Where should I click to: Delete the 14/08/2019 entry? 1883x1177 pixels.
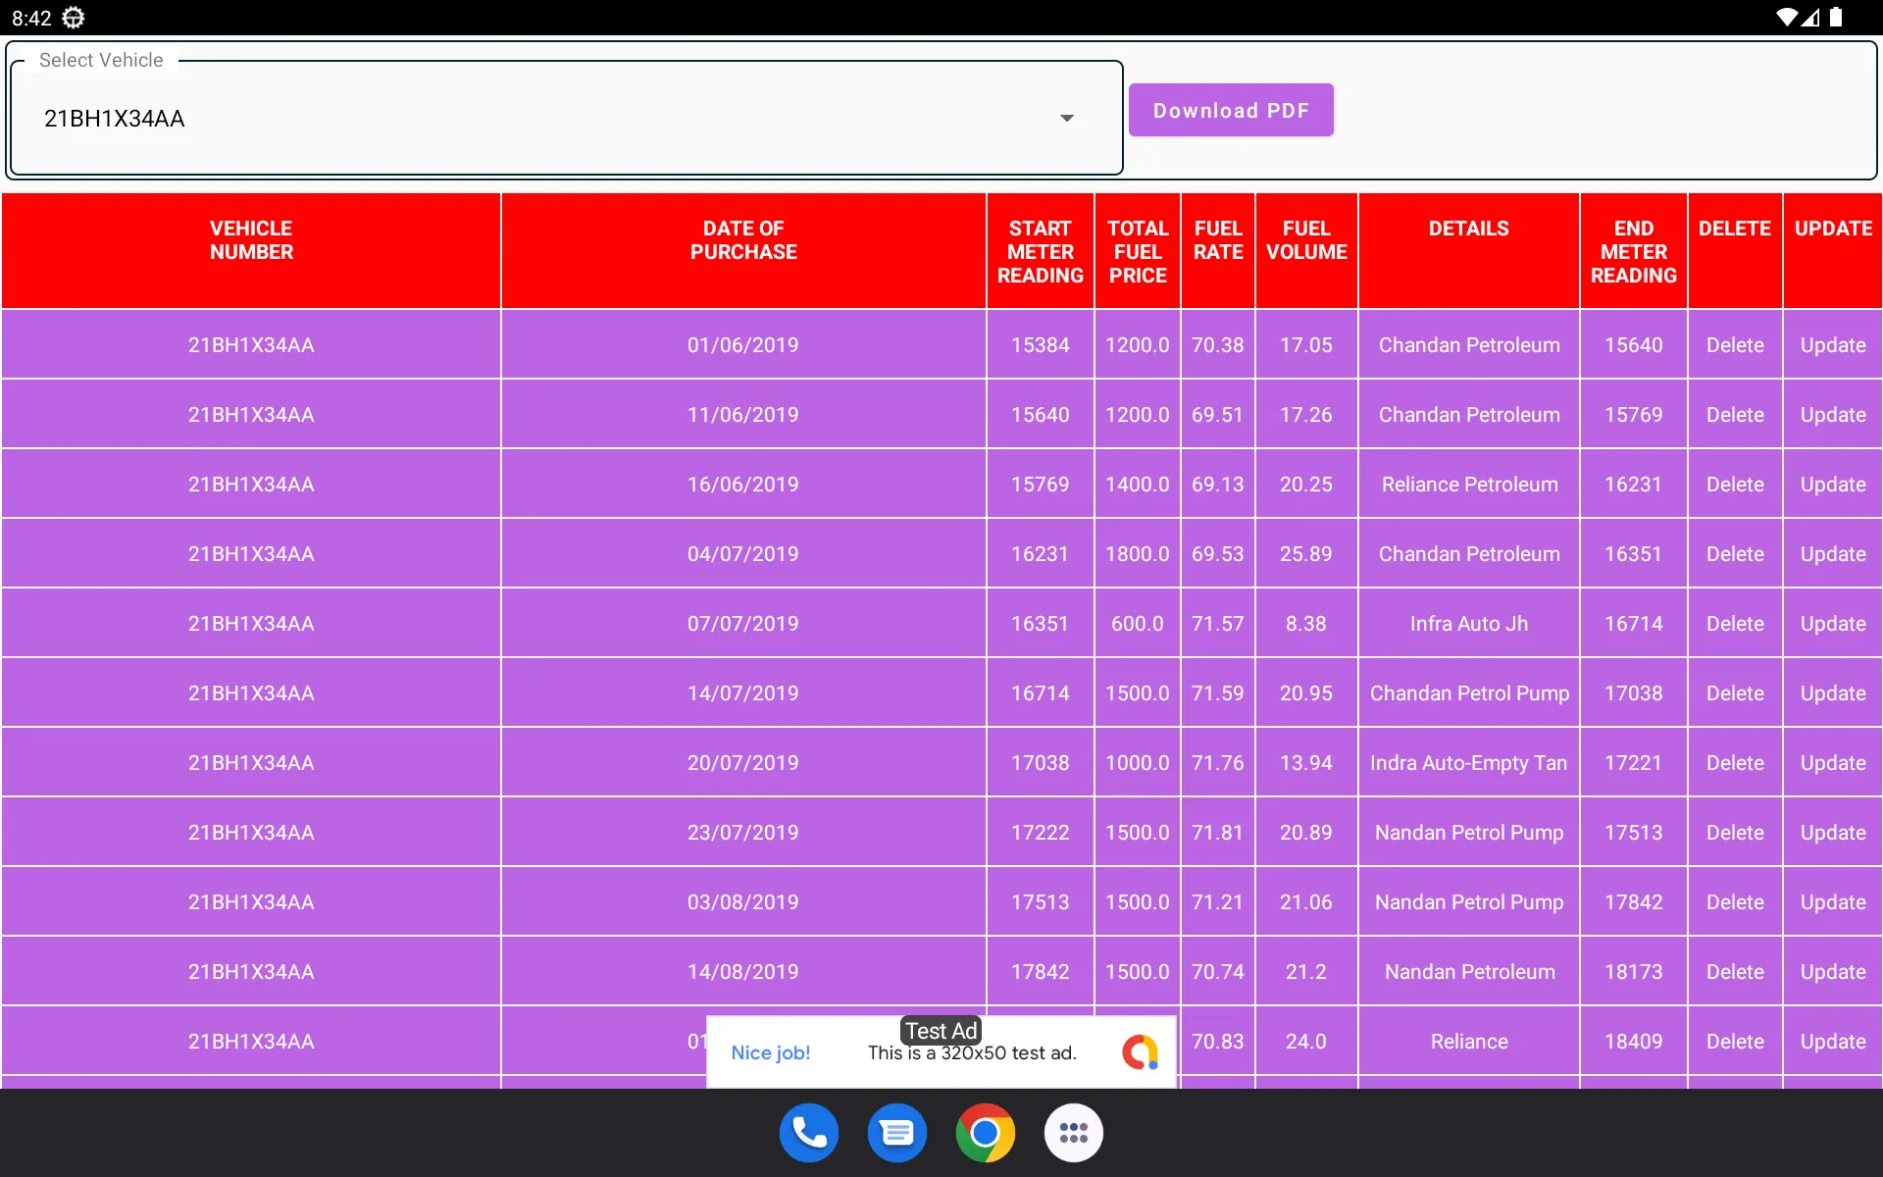[1734, 972]
